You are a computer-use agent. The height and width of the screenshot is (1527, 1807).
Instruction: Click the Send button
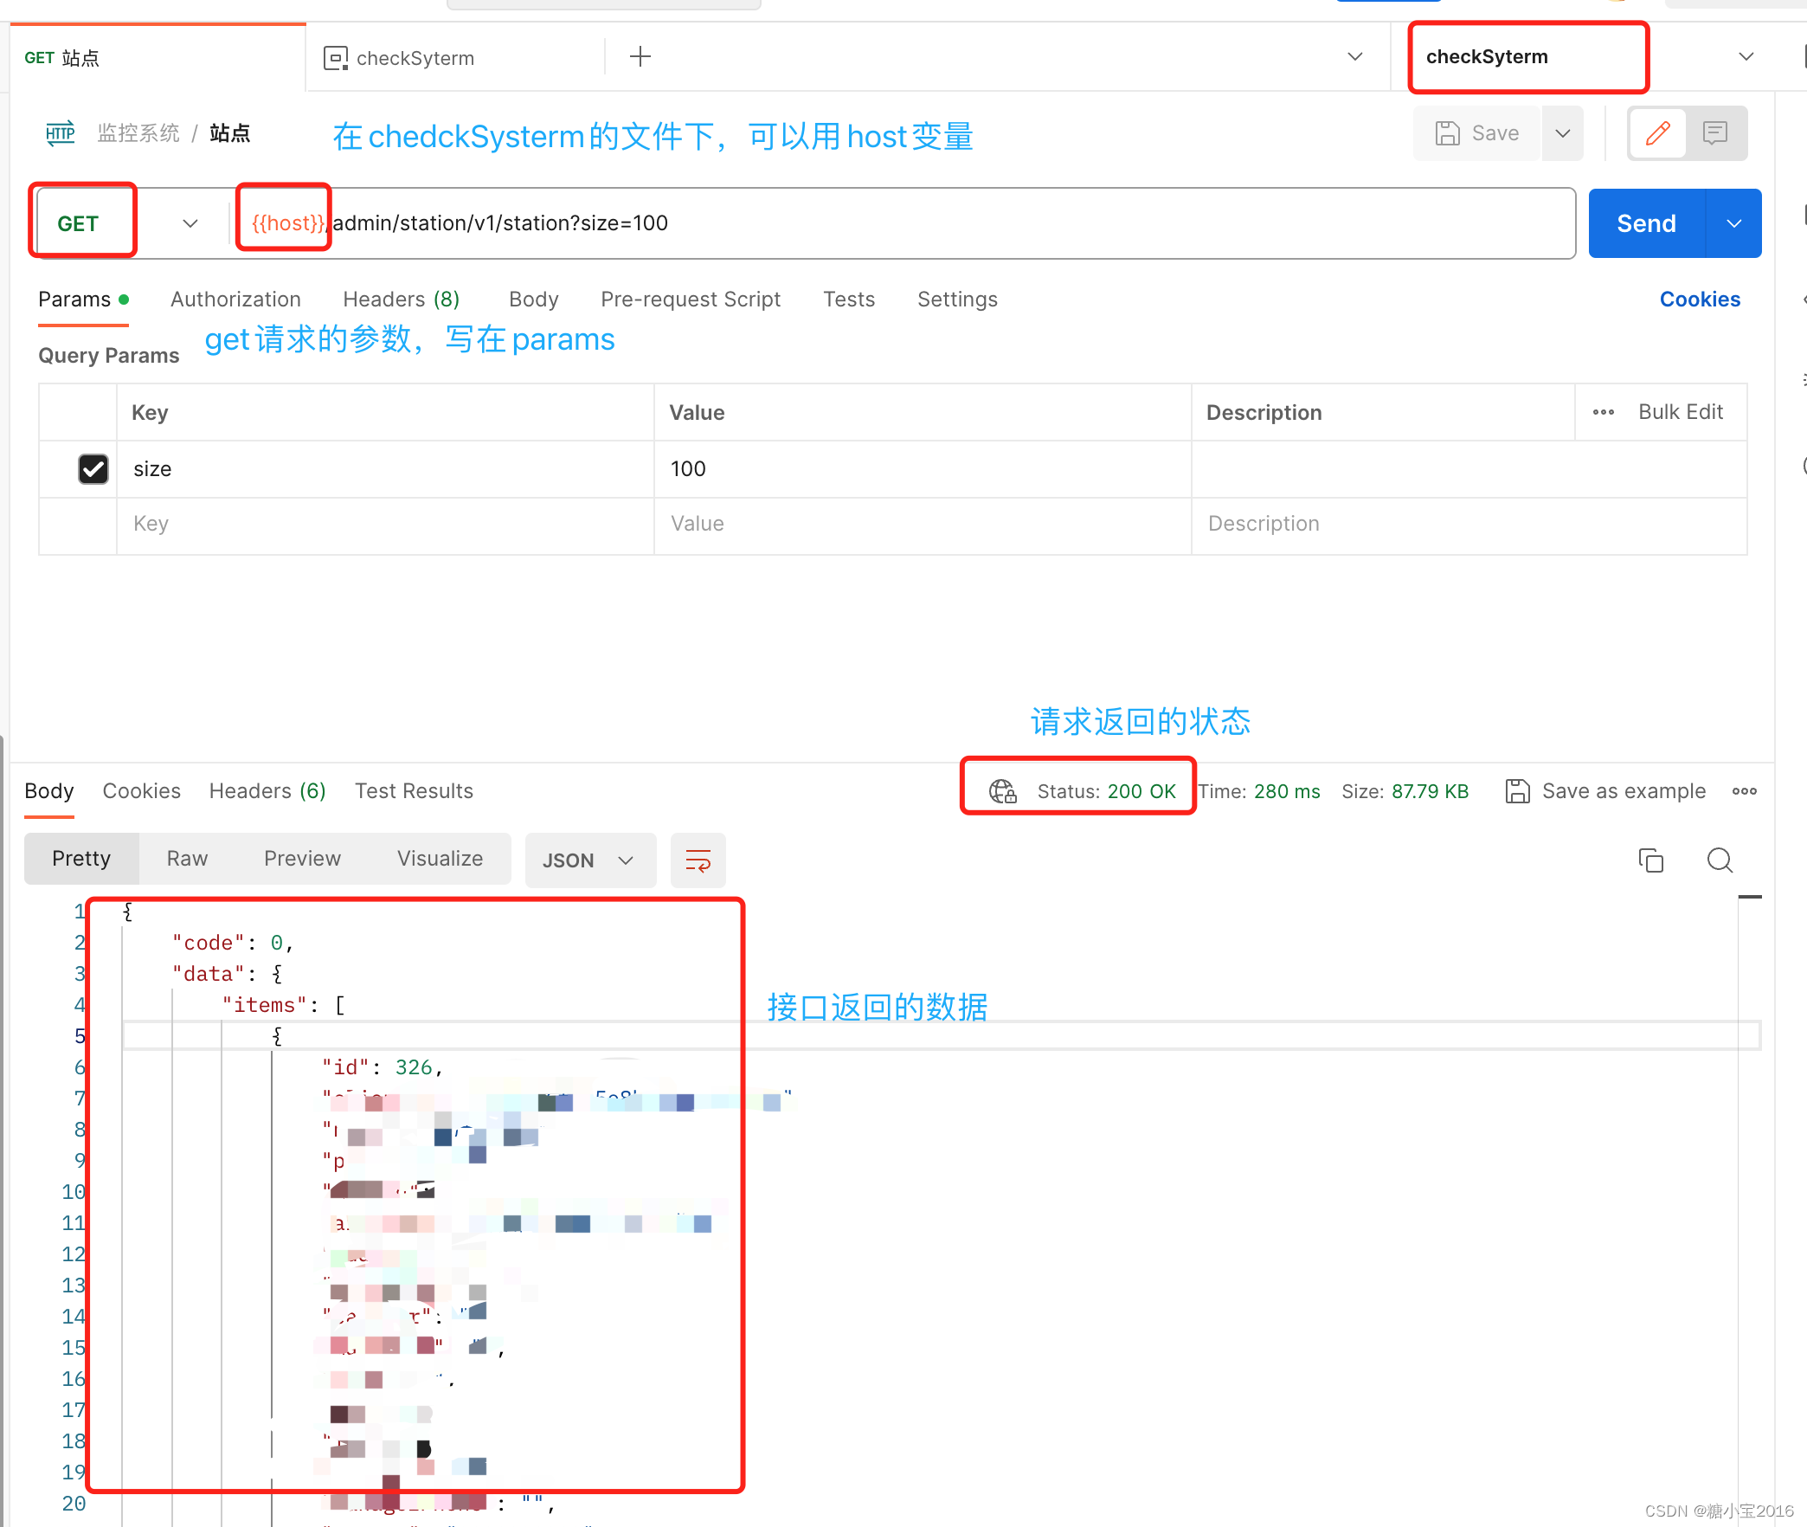click(1646, 223)
